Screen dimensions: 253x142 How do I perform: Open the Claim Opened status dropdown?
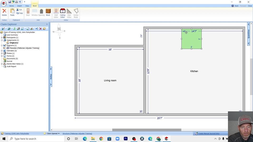pyautogui.click(x=53, y=134)
